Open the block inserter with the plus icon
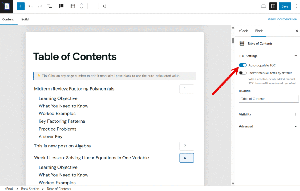 pyautogui.click(x=20, y=6)
